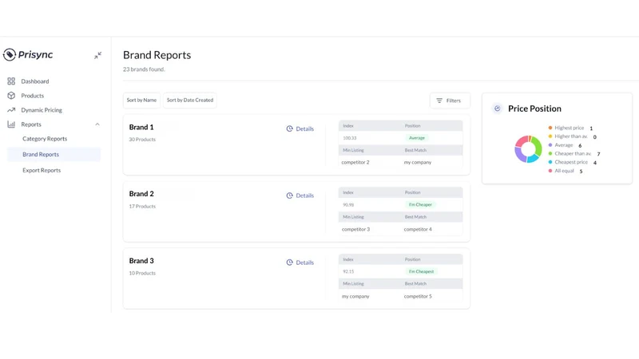
Task: Open the Filters button
Action: (450, 101)
